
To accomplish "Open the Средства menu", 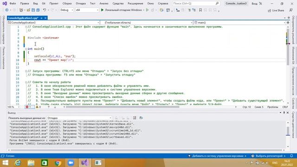I will [118, 3].
